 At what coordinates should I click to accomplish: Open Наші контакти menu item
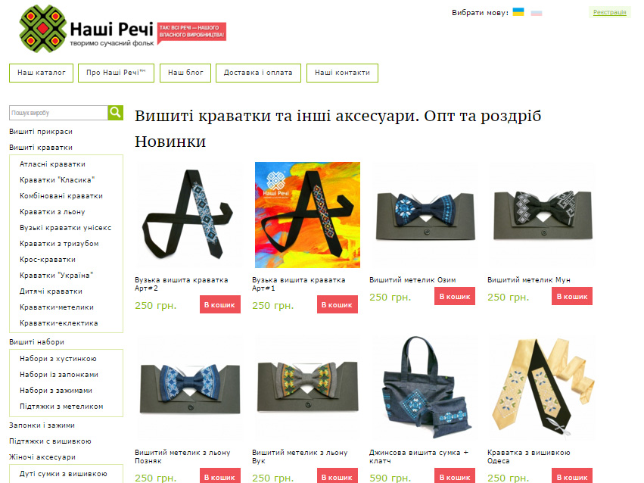point(342,73)
